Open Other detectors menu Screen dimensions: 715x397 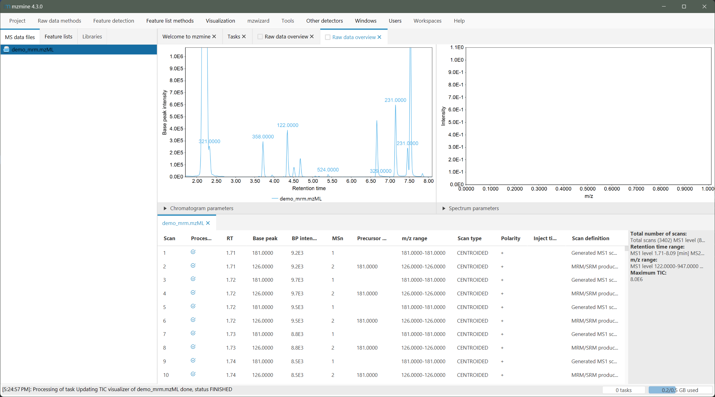(x=325, y=21)
